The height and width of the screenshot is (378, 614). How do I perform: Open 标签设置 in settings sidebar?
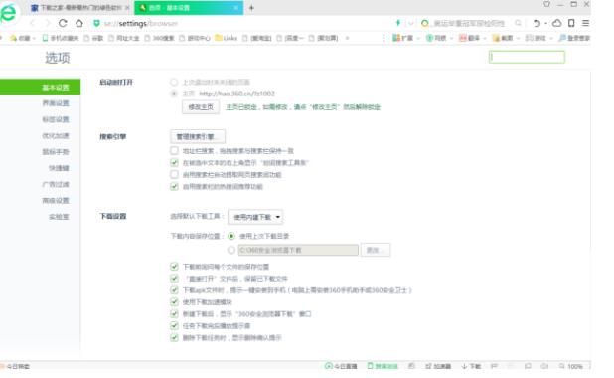[56, 119]
